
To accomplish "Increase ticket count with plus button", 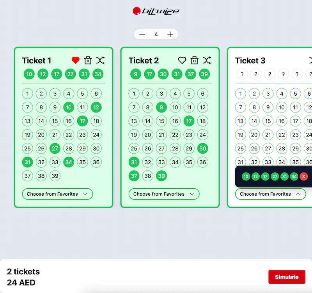I will 170,34.
